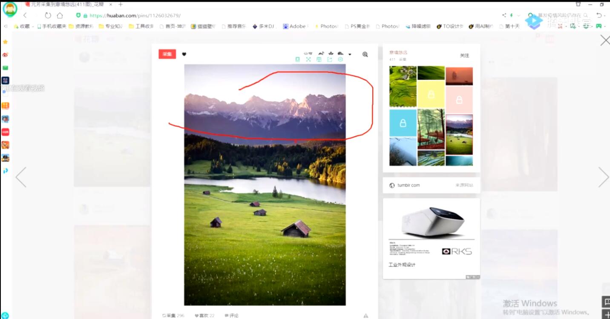
Task: Click the browser refresh icon
Action: click(x=48, y=15)
